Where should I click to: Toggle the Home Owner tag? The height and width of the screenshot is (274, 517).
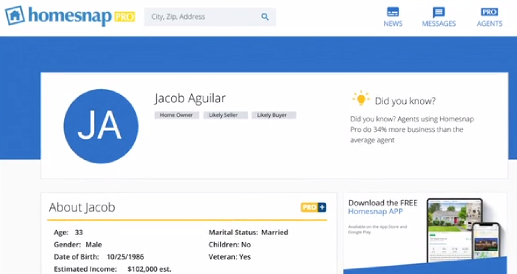176,115
